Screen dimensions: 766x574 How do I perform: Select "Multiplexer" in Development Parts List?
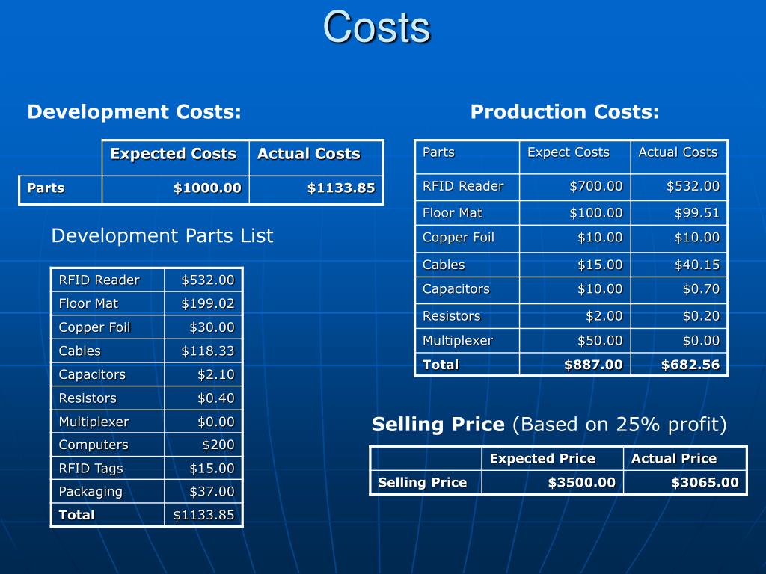(x=94, y=422)
